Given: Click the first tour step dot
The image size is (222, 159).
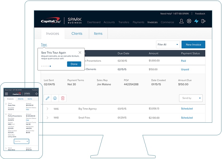Looking at the screenshot, I should pyautogui.click(x=42, y=66).
